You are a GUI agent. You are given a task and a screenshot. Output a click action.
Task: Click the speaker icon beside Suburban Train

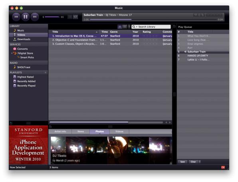[185, 52]
